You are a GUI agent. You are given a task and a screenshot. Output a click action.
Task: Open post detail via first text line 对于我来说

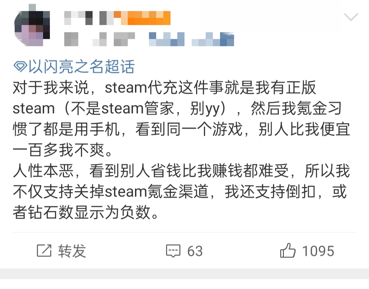(164, 88)
